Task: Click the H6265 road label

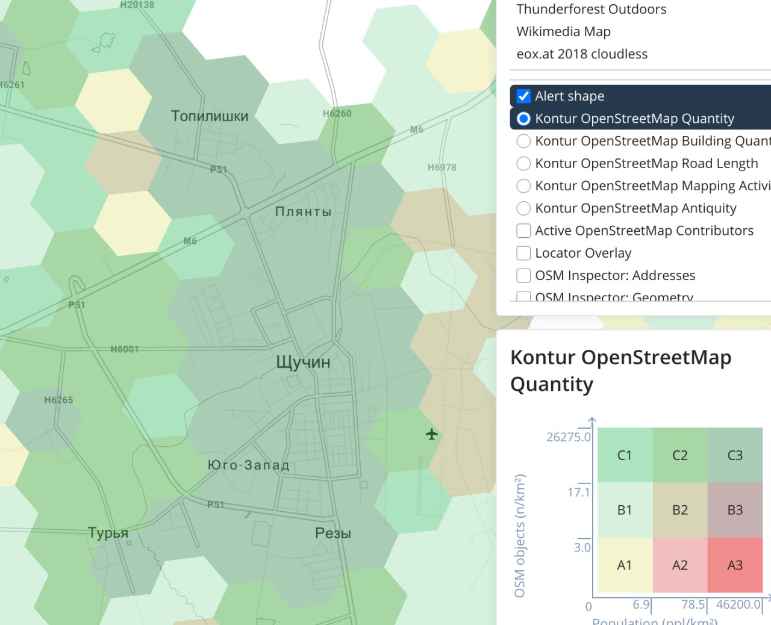Action: [x=58, y=400]
